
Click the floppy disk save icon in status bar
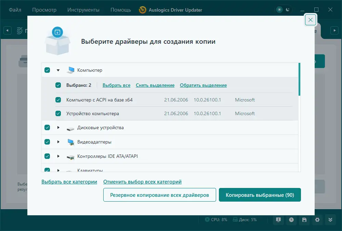tap(304, 220)
